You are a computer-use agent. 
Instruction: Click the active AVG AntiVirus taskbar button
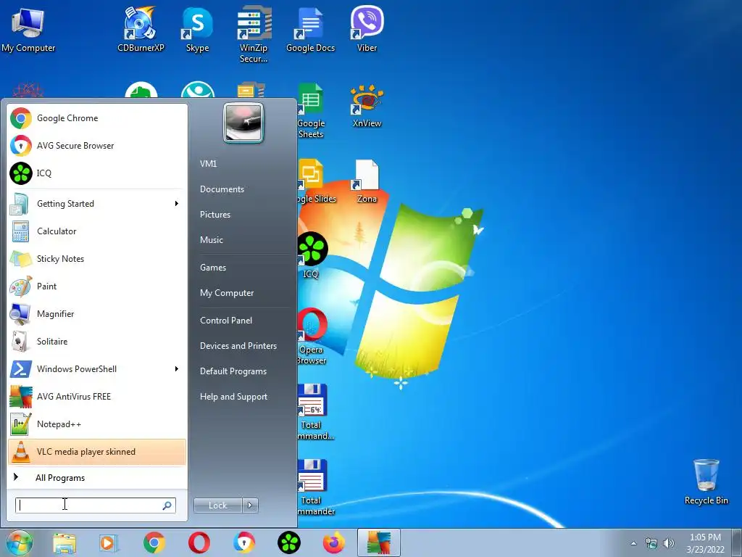[x=378, y=542]
